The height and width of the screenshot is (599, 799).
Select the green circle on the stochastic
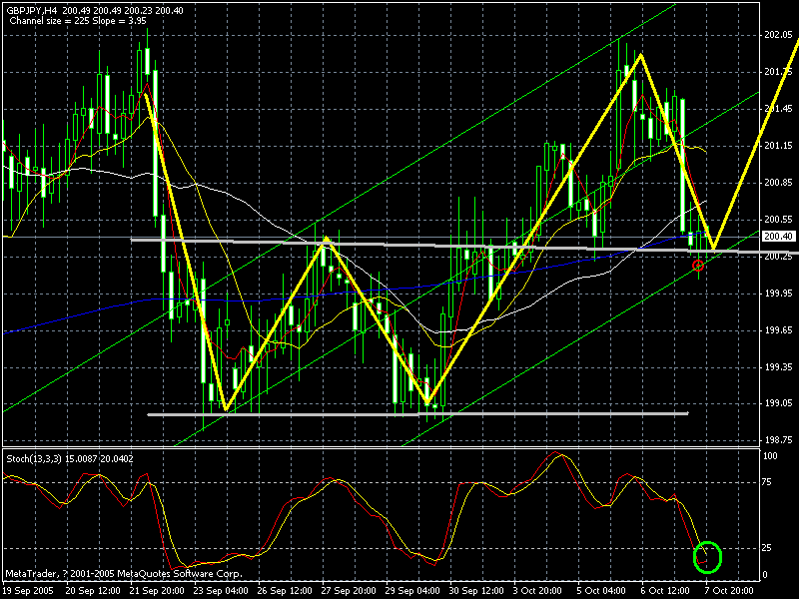708,557
